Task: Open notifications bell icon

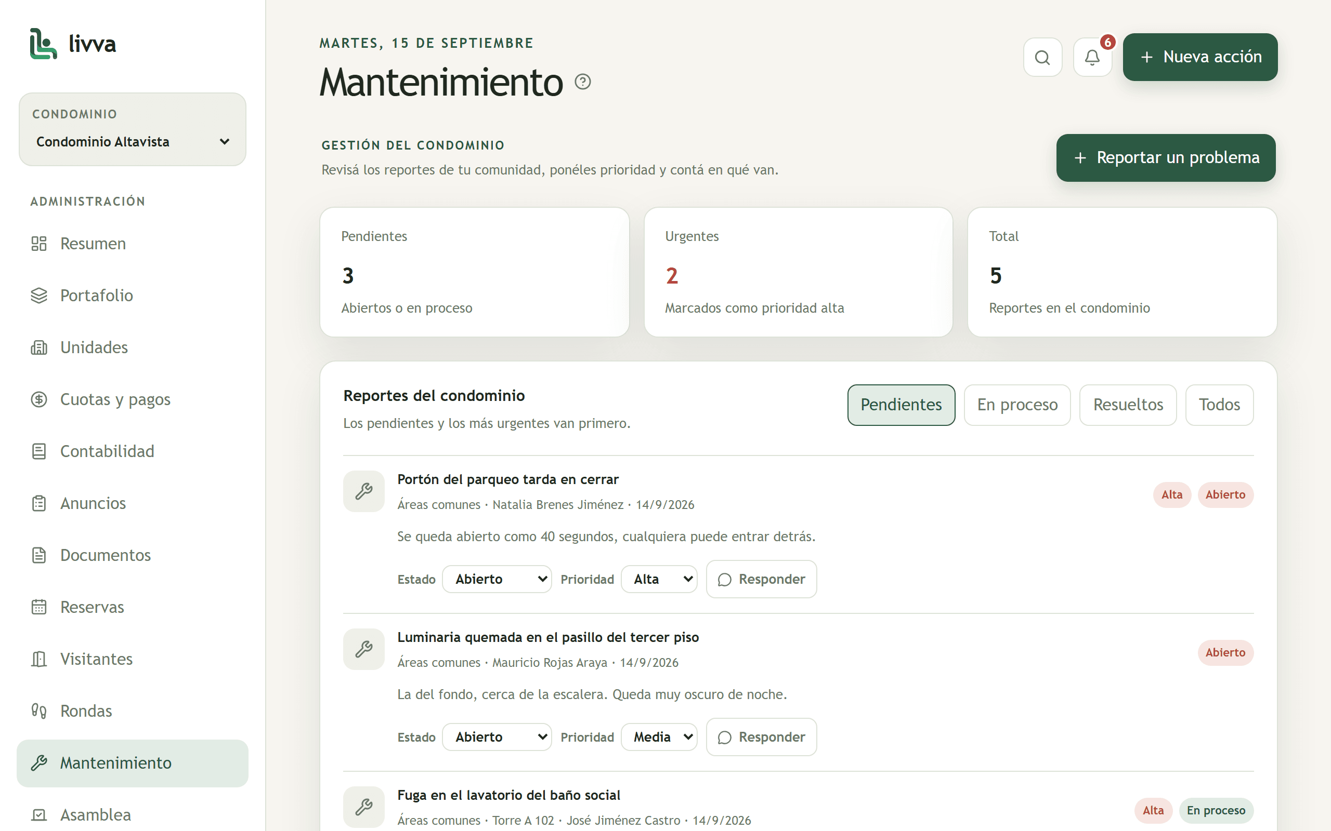Action: 1092,57
